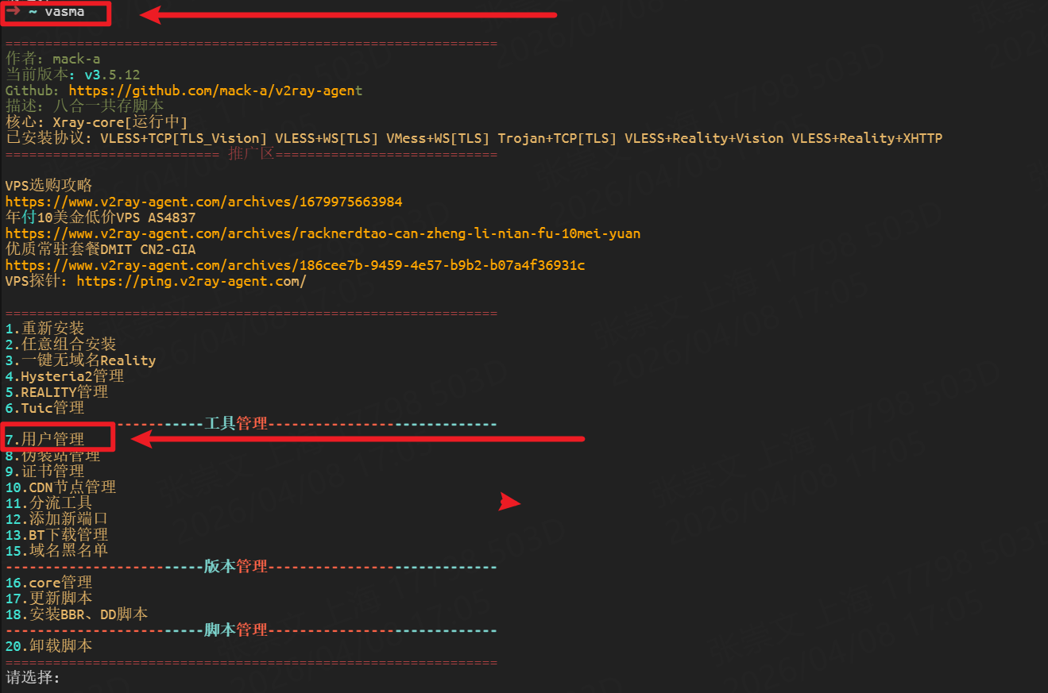Choose 3.一键无域名Reality option
Screen dimensions: 1048x693
pyautogui.click(x=80, y=360)
